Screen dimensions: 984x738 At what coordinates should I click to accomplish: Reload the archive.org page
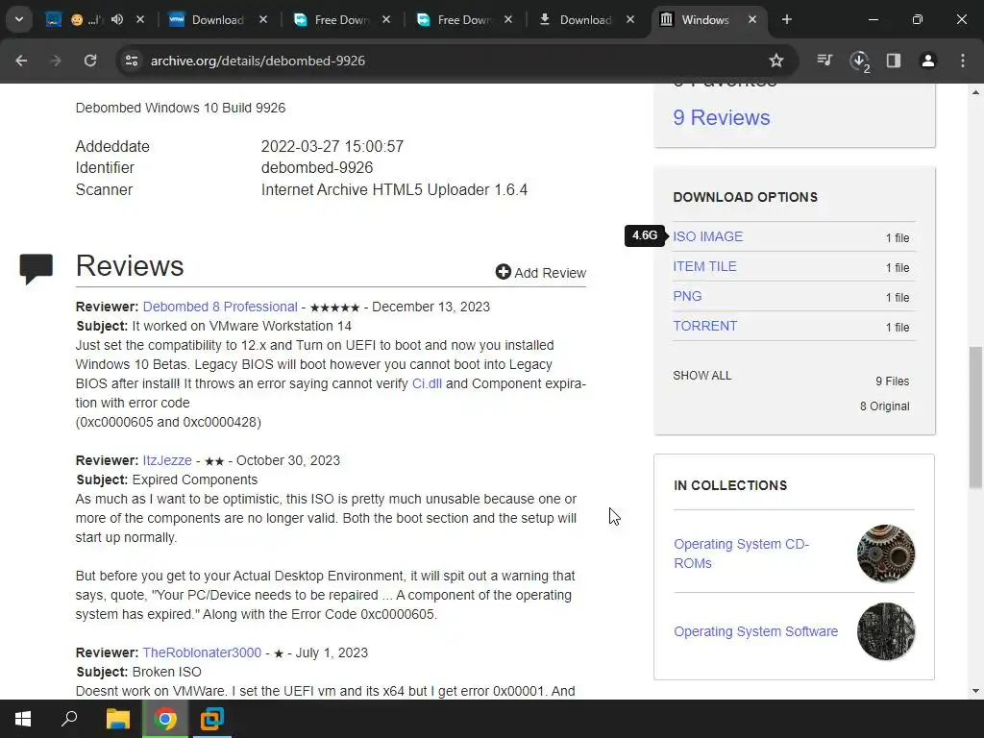[x=90, y=61]
